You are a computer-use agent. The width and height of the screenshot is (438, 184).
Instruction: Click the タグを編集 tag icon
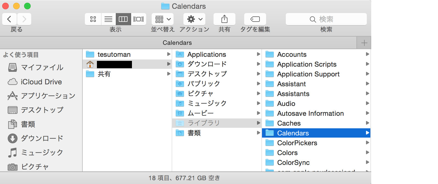(x=255, y=19)
